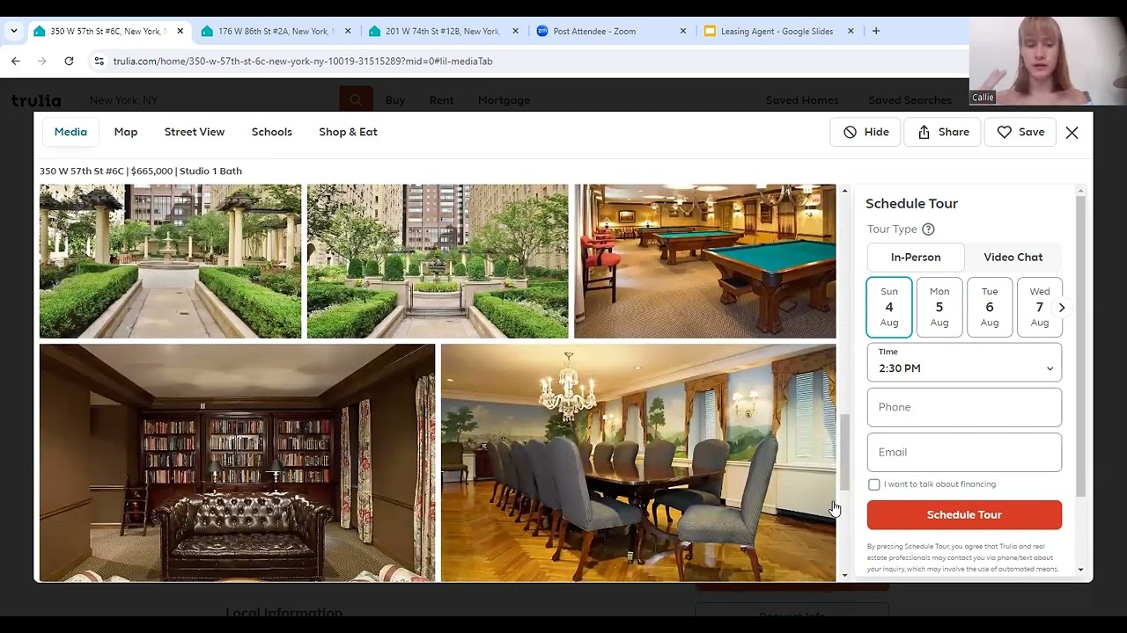Open the tab search chevron in the browser
The height and width of the screenshot is (633, 1127).
13,31
